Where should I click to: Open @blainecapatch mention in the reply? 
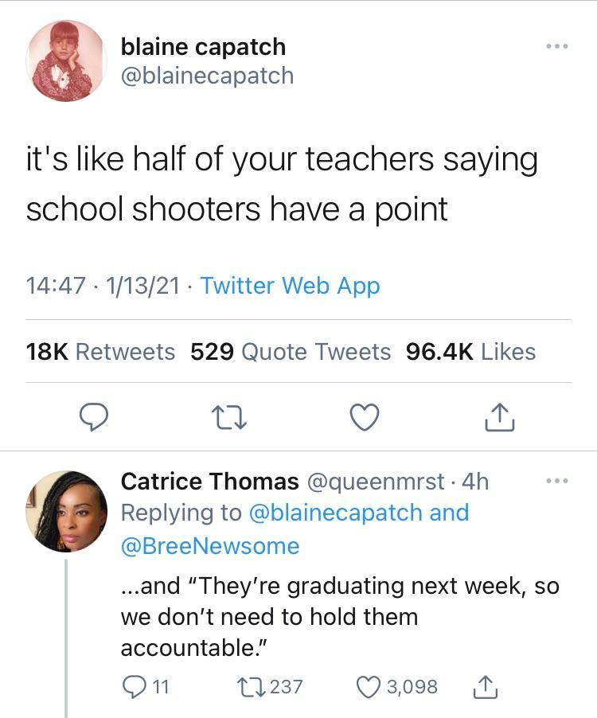click(x=335, y=513)
